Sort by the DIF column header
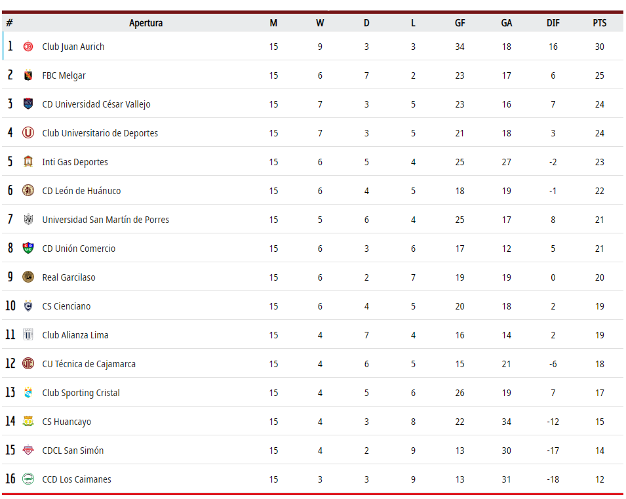Image resolution: width=626 pixels, height=499 pixels. 553,23
